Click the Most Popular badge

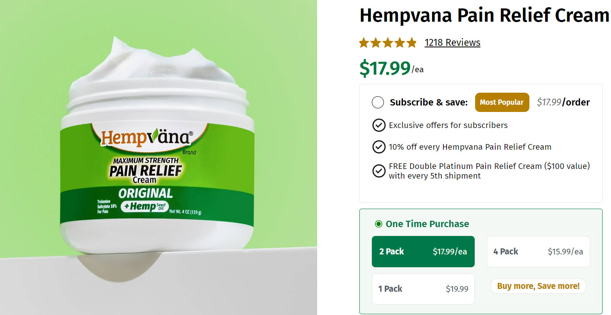coord(502,102)
